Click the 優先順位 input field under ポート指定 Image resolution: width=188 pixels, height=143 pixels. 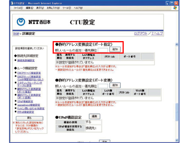(103, 50)
